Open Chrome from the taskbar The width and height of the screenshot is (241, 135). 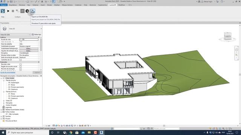(x=71, y=132)
